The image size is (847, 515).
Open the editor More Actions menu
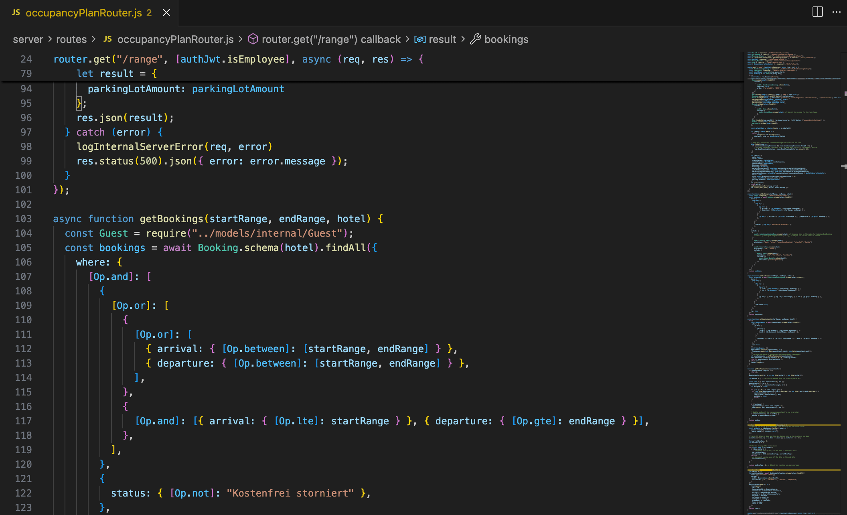(837, 12)
